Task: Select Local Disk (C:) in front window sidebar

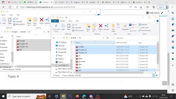Action: pos(62,65)
